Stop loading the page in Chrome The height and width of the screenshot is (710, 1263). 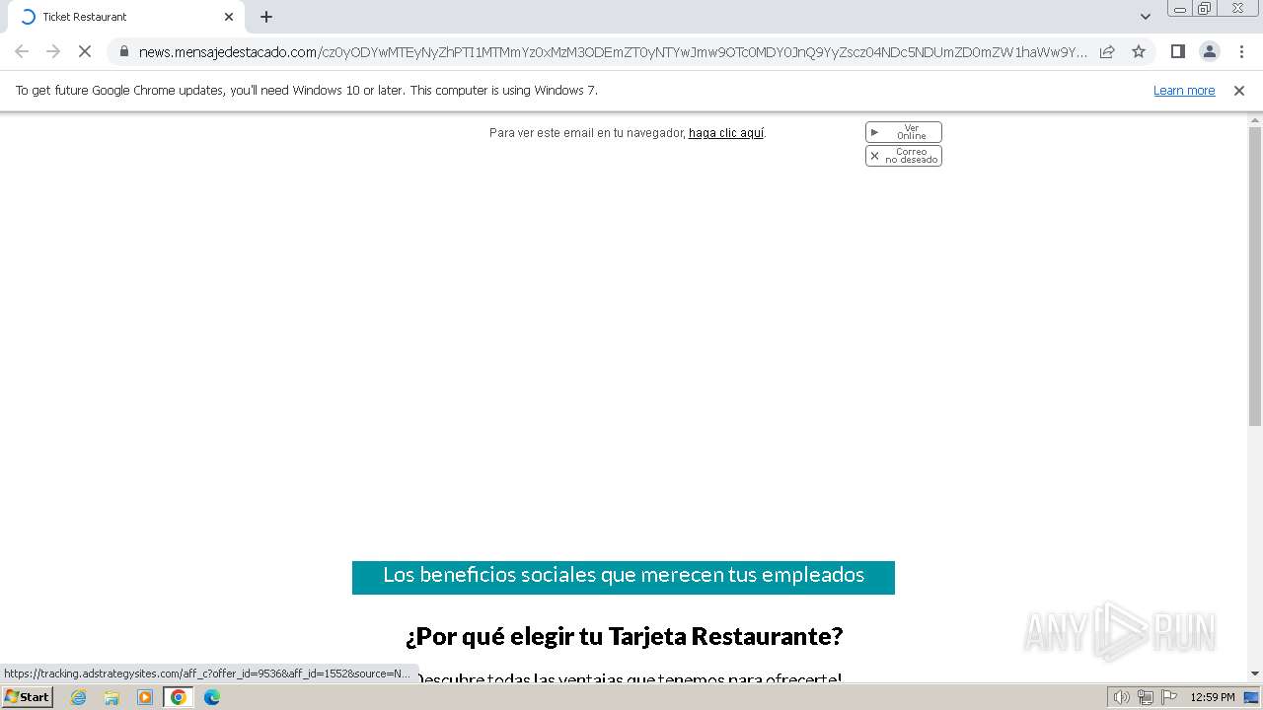pos(85,51)
